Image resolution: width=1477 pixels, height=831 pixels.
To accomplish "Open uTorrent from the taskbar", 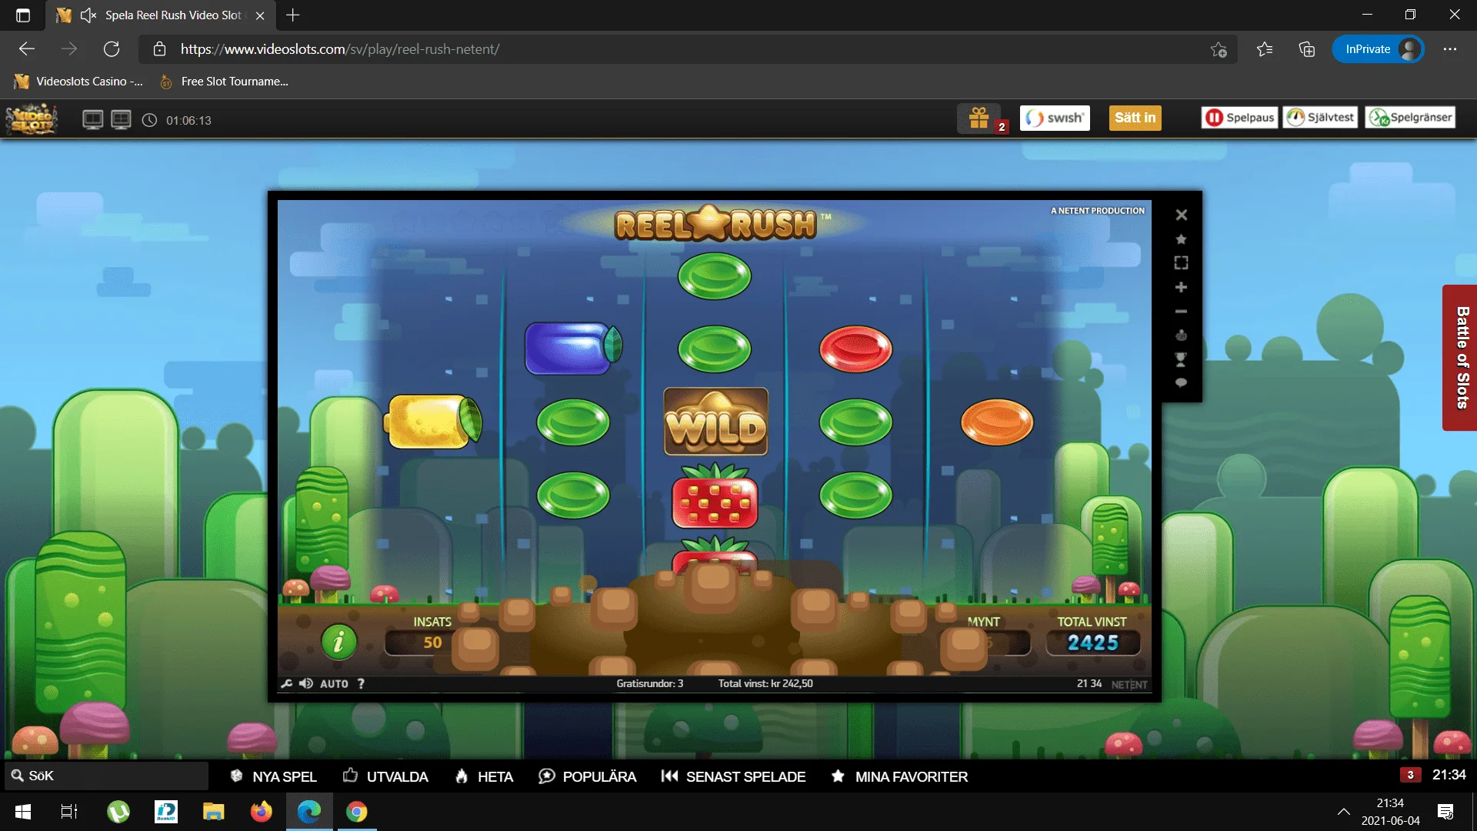I will [x=118, y=812].
